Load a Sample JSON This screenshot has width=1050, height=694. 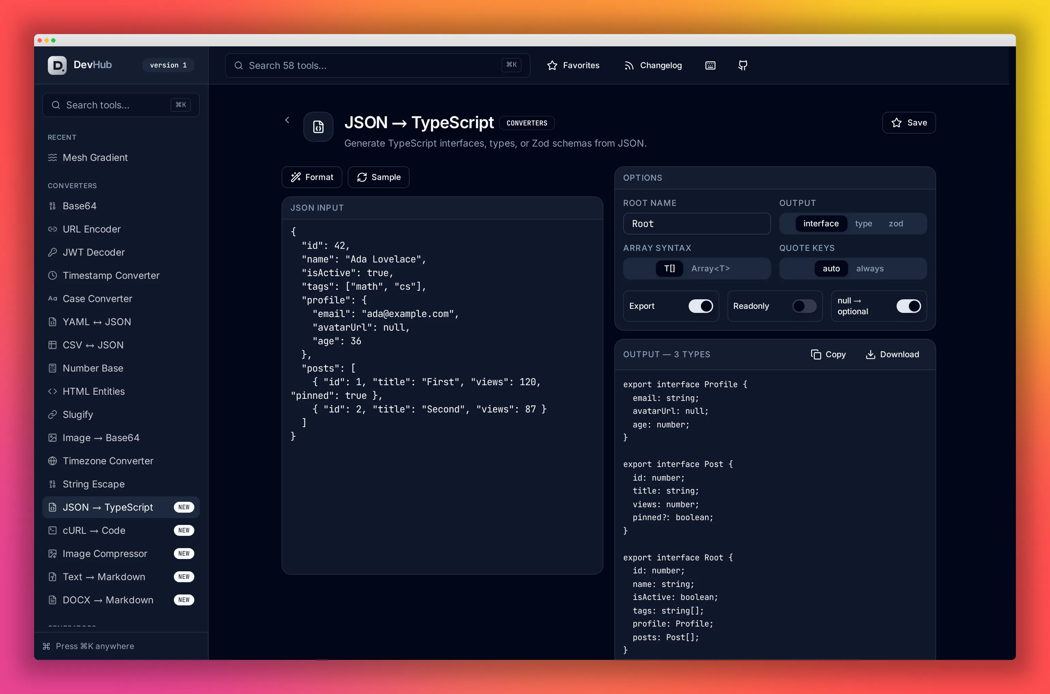coord(378,177)
